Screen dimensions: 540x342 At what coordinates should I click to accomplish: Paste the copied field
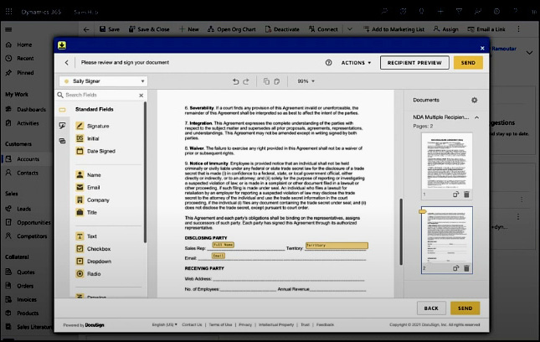277,81
